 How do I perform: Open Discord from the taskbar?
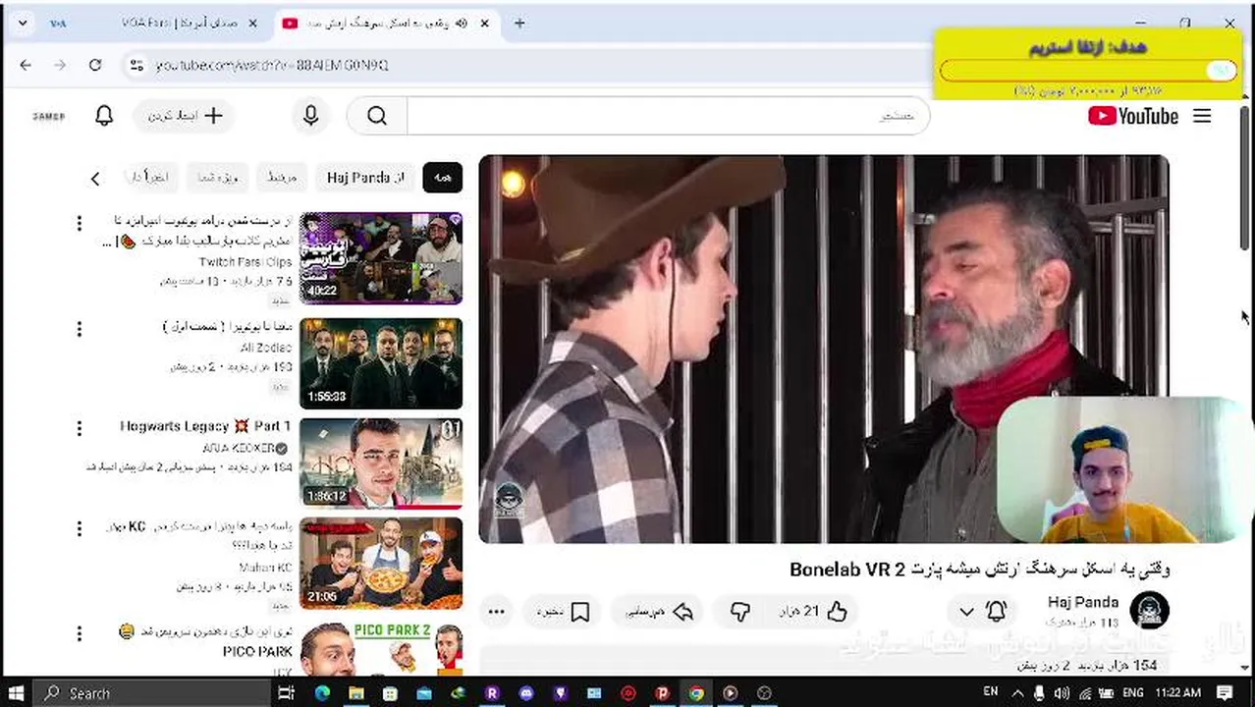point(526,693)
